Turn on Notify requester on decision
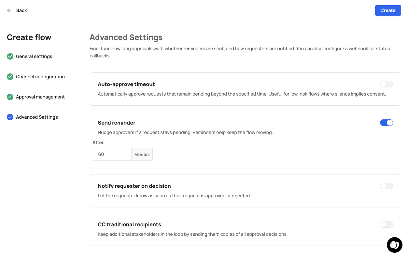 pos(386,186)
